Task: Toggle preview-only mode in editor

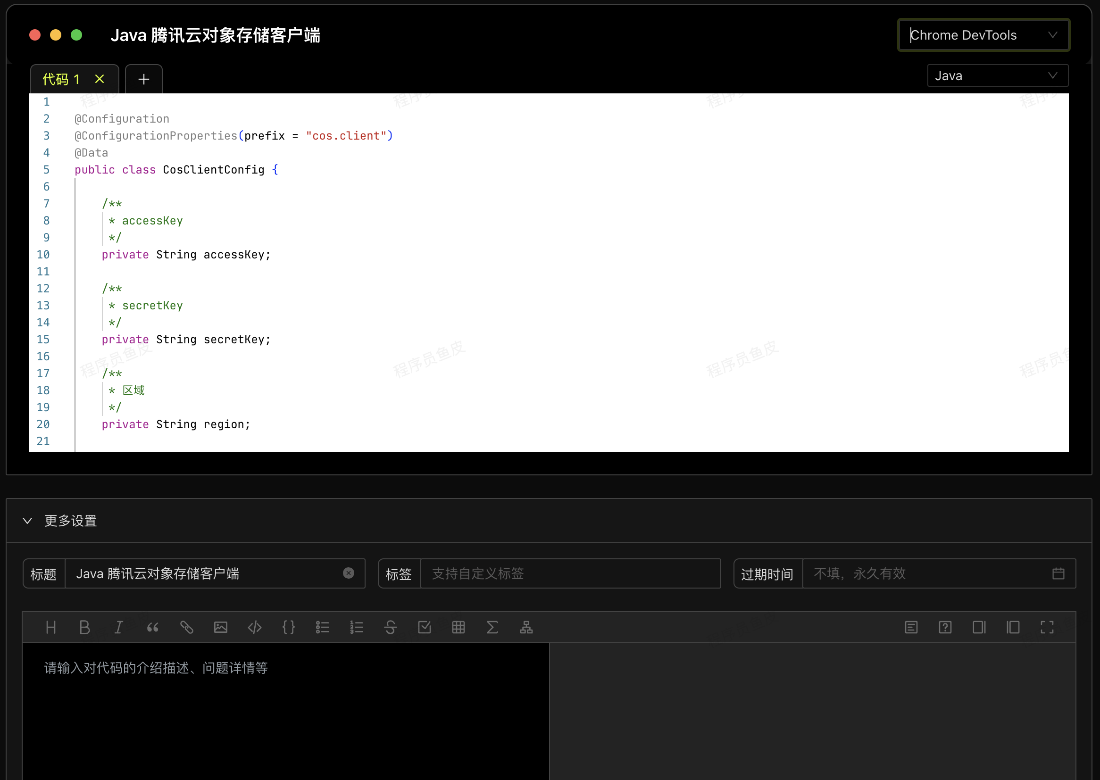Action: (1013, 627)
